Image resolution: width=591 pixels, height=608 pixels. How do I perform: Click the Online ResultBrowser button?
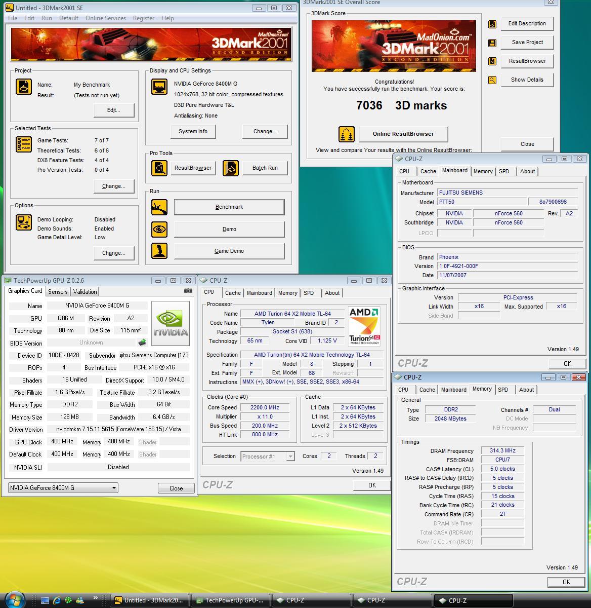coord(403,134)
